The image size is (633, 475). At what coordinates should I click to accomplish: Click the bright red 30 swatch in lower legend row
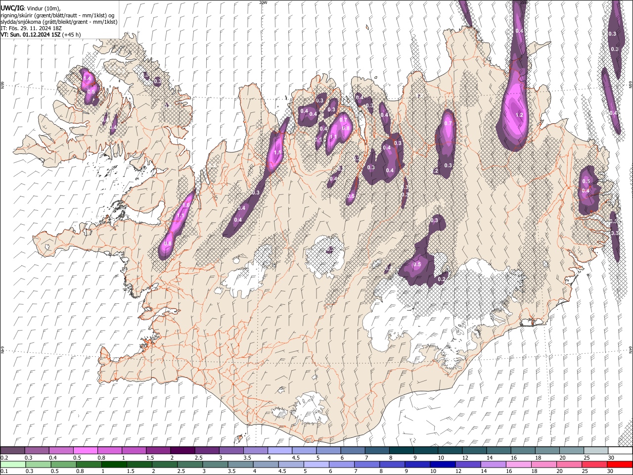[619, 465]
